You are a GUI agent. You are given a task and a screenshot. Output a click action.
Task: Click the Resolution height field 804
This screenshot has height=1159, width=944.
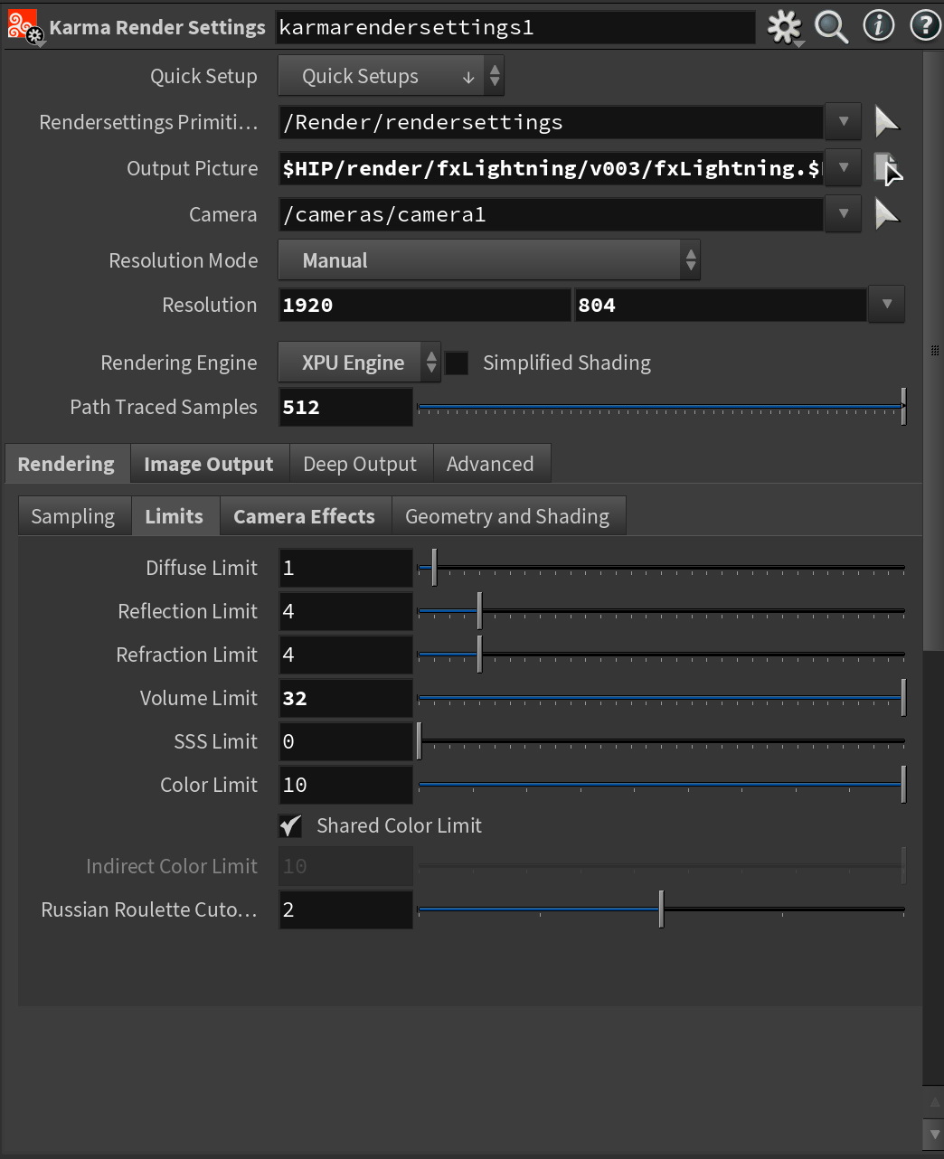tap(721, 305)
